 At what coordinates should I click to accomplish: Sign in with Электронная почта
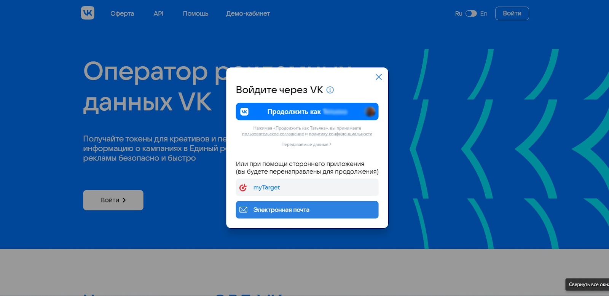click(x=307, y=210)
